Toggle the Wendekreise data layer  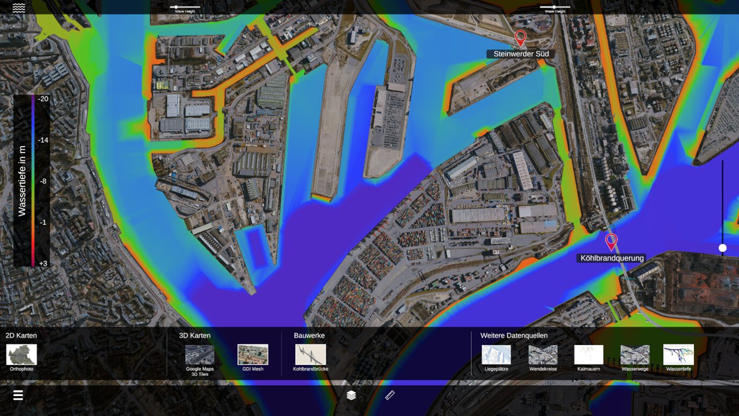pyautogui.click(x=543, y=355)
